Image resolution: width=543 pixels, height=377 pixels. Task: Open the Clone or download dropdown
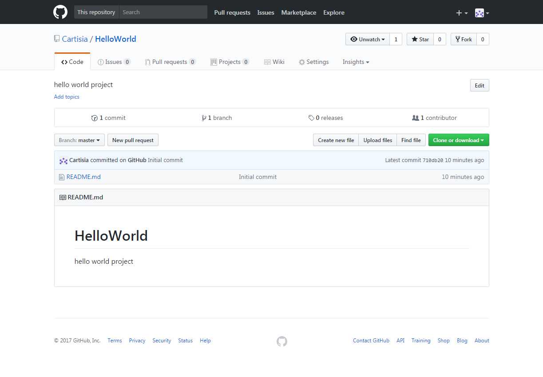(459, 140)
